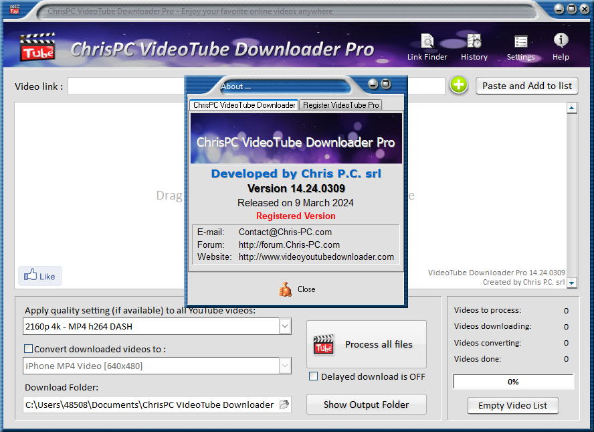This screenshot has width=594, height=432.
Task: Click the Video link input field
Action: tap(256, 86)
